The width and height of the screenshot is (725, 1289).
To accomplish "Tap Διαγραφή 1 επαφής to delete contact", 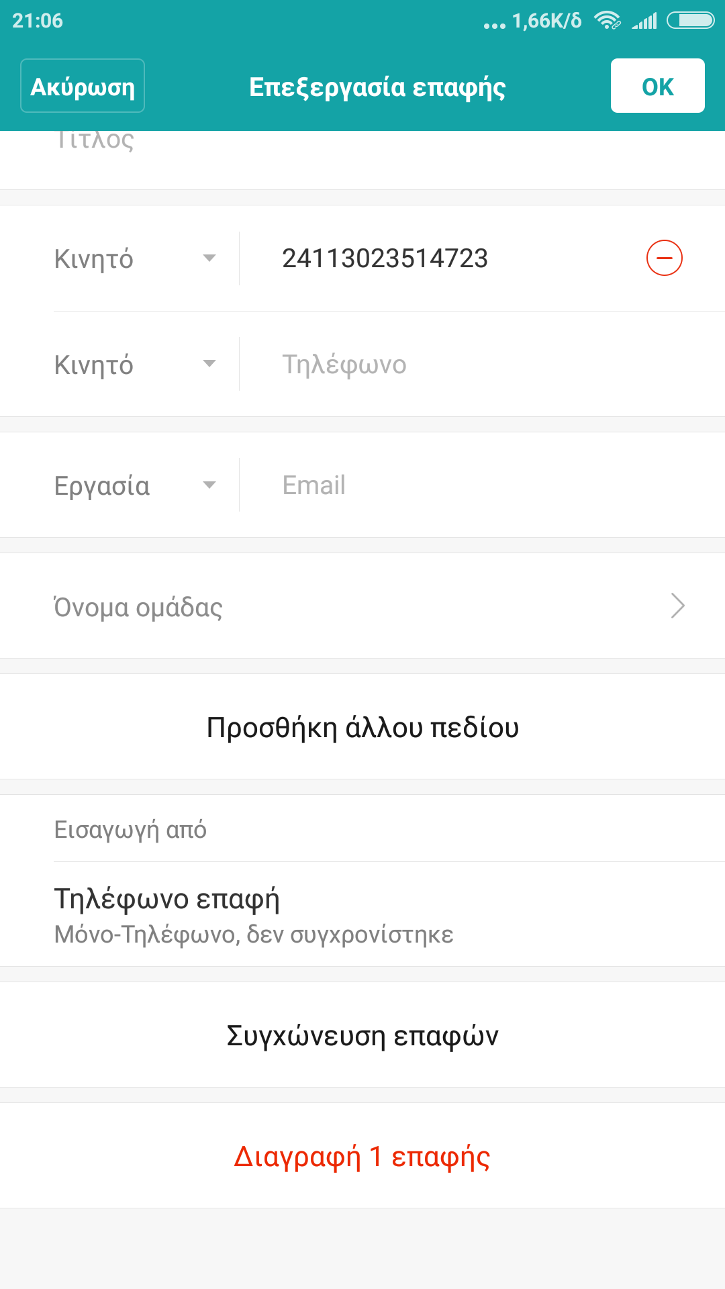I will pyautogui.click(x=362, y=1156).
